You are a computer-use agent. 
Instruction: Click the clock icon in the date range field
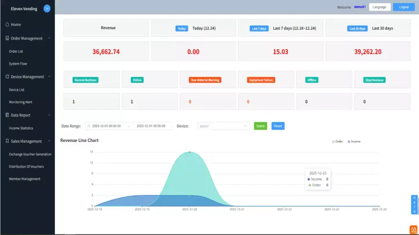(x=89, y=126)
